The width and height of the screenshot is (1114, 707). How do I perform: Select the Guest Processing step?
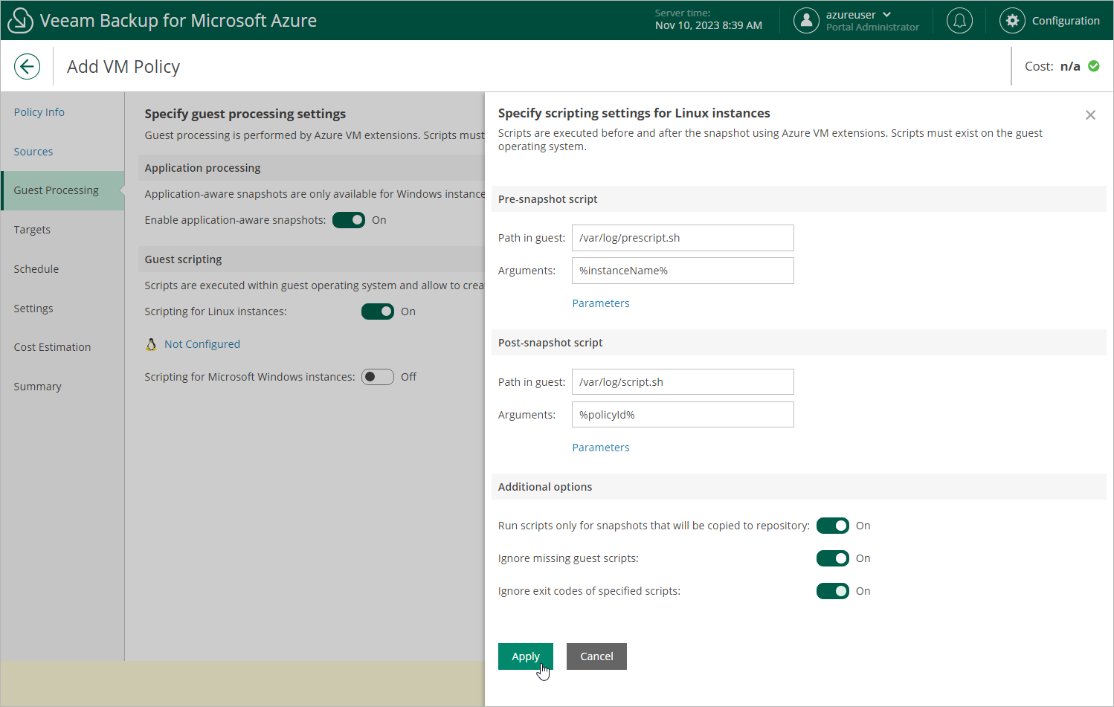(x=62, y=190)
